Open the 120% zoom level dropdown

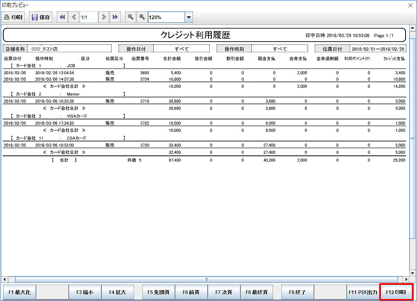pos(188,18)
